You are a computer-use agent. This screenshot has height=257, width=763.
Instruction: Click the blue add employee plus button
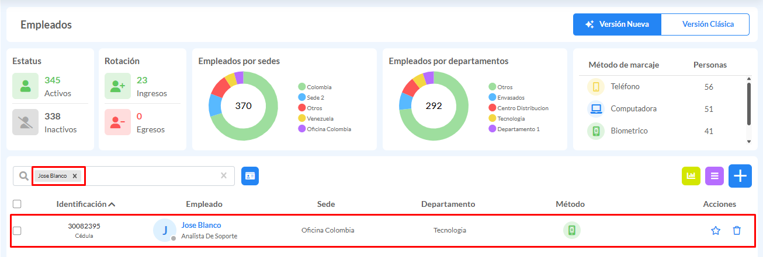740,176
